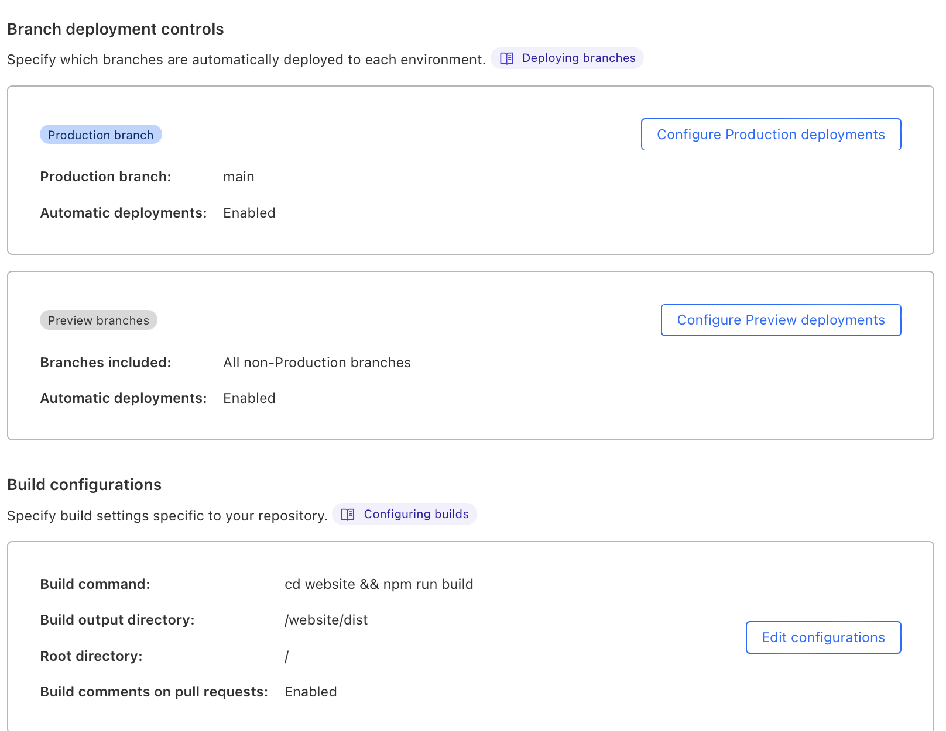946x731 pixels.
Task: Click Enabled status under Production branch
Action: [x=249, y=213]
